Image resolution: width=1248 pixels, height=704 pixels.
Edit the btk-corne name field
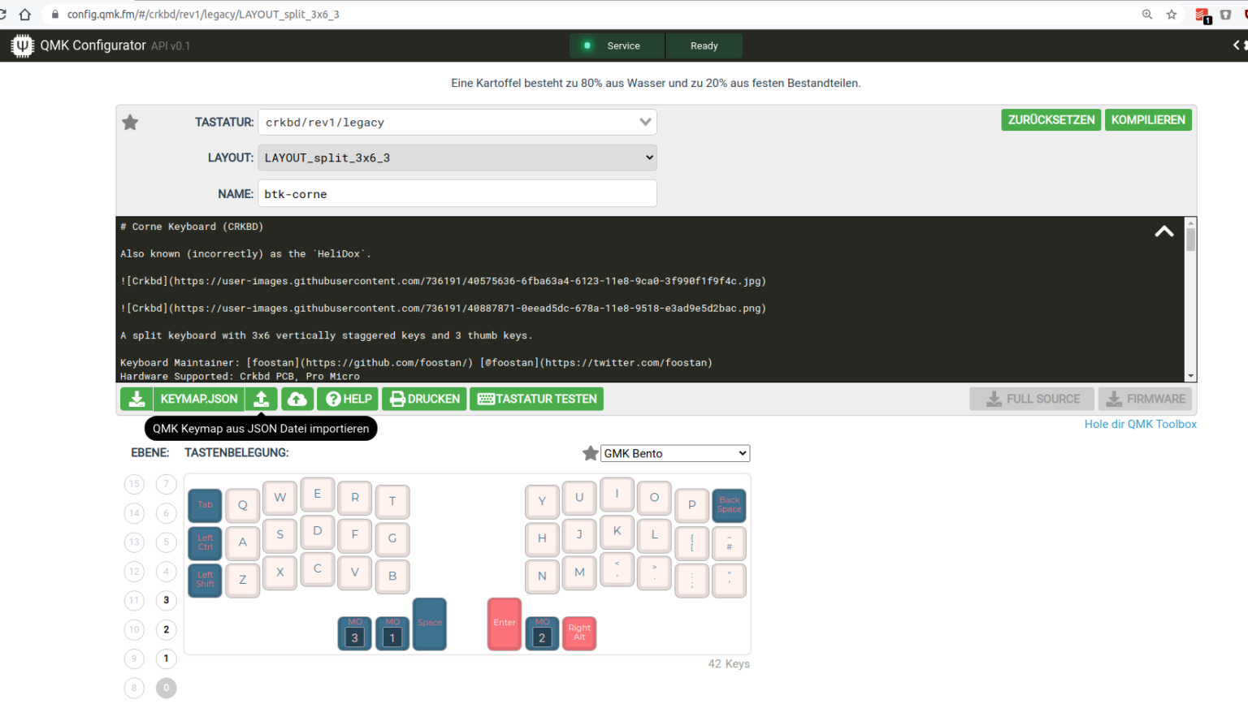coord(457,193)
